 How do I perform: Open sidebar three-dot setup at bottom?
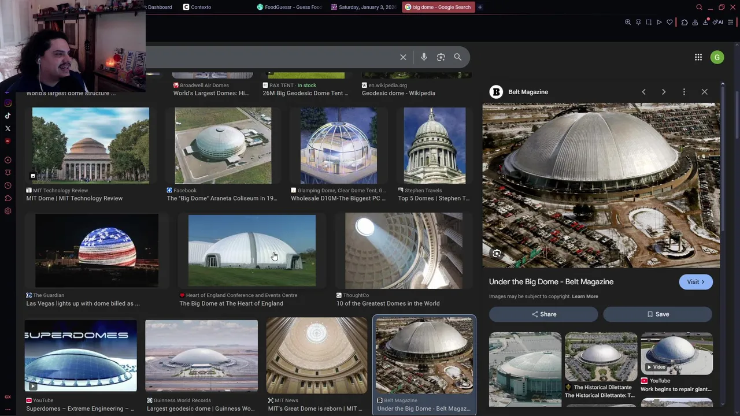tap(8, 409)
